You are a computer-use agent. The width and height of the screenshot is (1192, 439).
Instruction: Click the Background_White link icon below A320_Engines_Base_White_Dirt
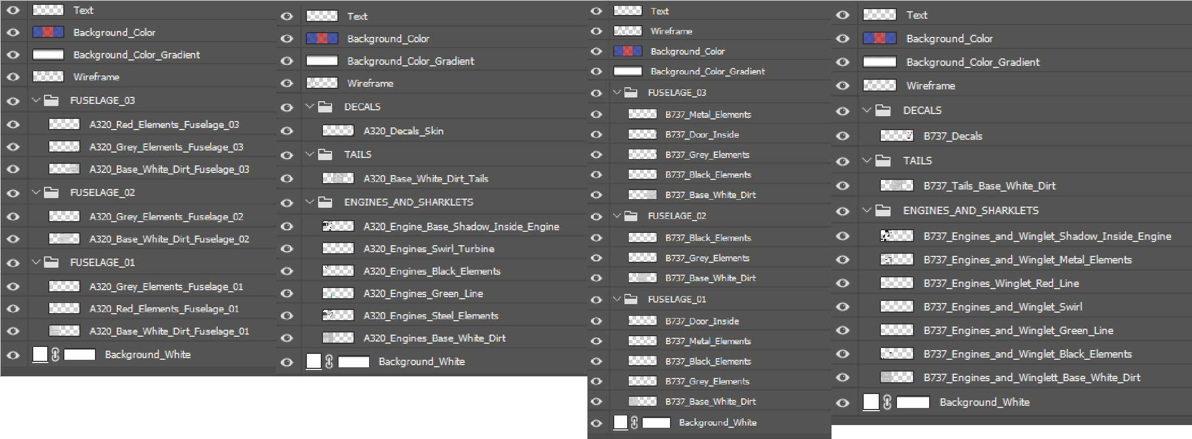[329, 361]
